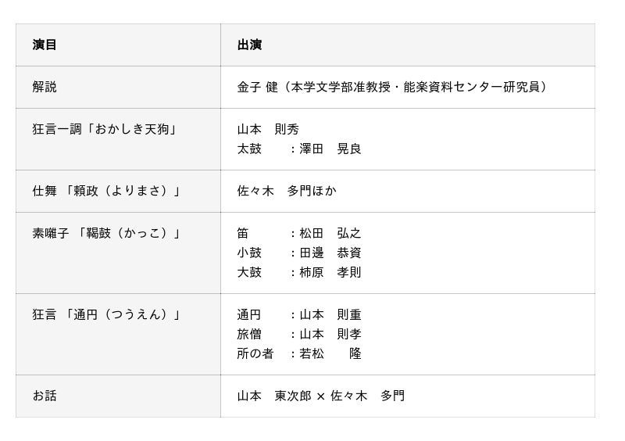The height and width of the screenshot is (441, 625).
Task: Select the 狂言「通円（つうえん）」 cell
Action: pos(106,314)
